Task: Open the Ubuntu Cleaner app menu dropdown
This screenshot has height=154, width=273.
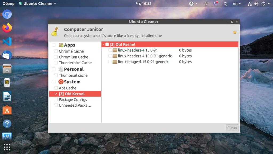Action: (37, 3)
